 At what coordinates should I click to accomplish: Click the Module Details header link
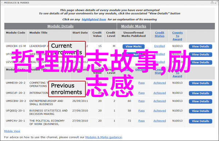coord(60,26)
